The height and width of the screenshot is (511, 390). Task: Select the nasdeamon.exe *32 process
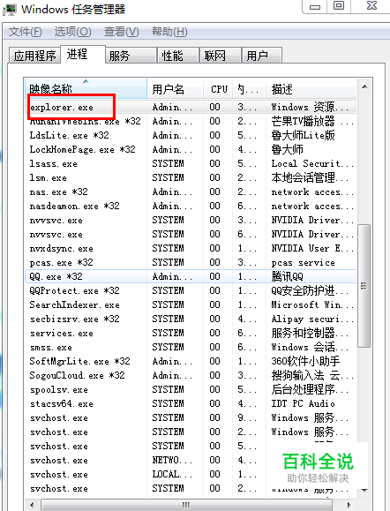191,206
